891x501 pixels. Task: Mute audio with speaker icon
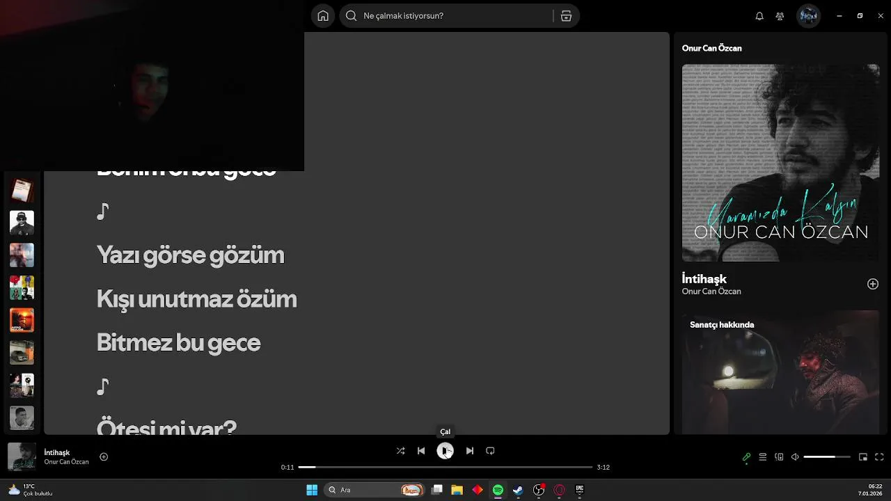pyautogui.click(x=795, y=457)
